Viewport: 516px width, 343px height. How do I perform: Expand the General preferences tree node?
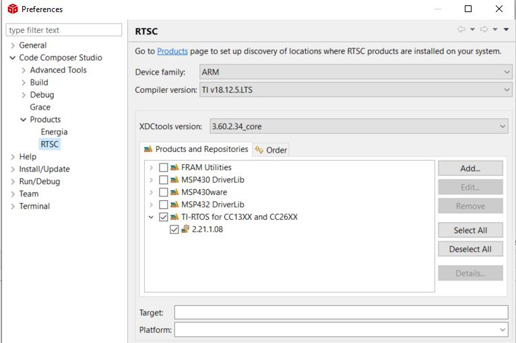13,45
